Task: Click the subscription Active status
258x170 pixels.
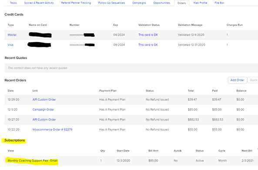Action: click(x=200, y=160)
